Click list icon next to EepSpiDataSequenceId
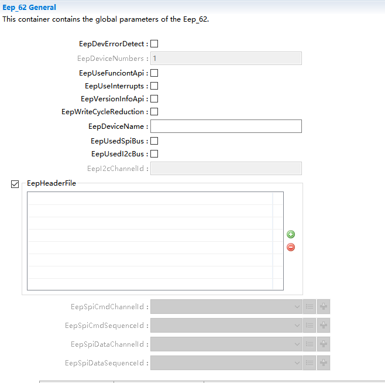The image size is (385, 383). click(x=310, y=363)
